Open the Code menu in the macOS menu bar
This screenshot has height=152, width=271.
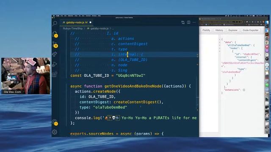(58, 16)
